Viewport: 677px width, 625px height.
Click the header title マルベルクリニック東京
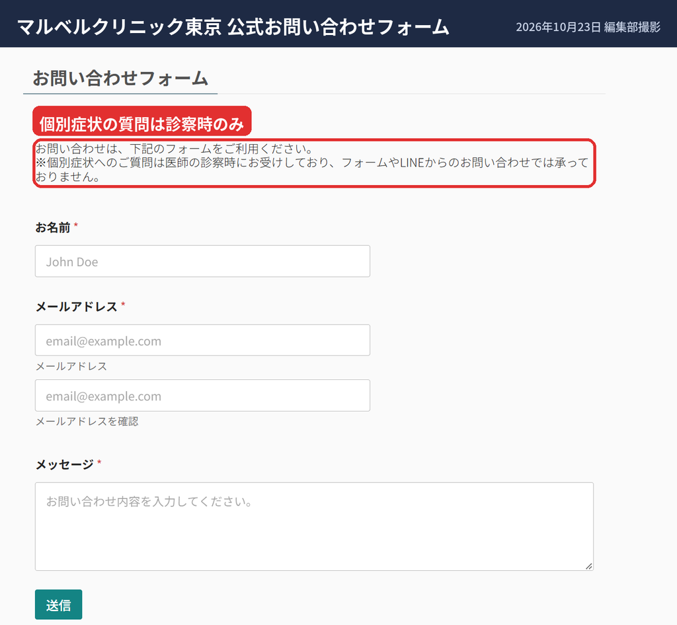pyautogui.click(x=119, y=26)
